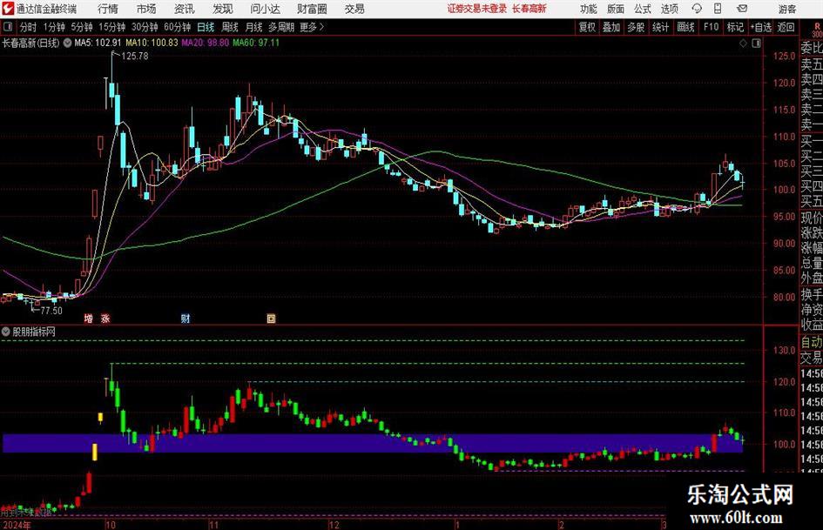Viewport: 823px width, 530px height.
Task: Click month 12 on the time axis
Action: click(334, 525)
